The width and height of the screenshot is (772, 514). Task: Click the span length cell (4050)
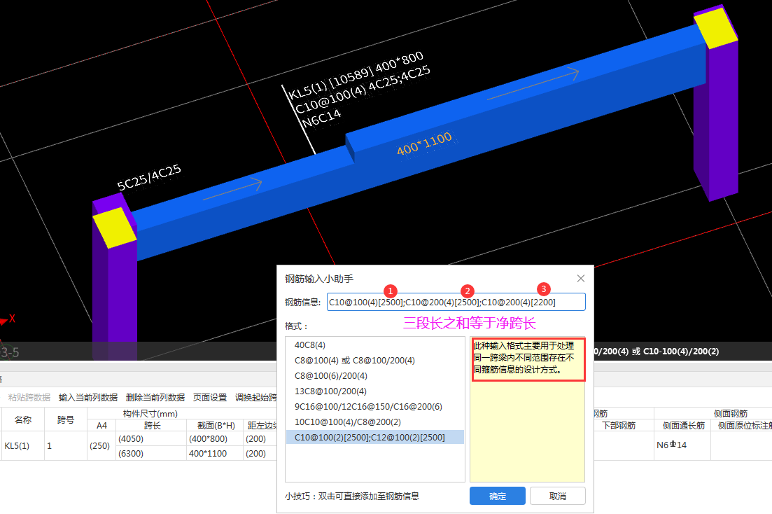tap(151, 438)
